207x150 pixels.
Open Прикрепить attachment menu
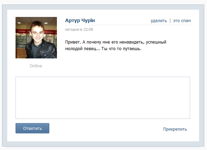(175, 129)
